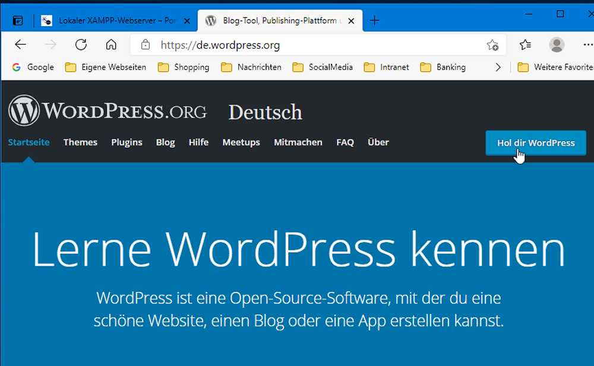Open the browser settings ellipsis menu

(588, 44)
